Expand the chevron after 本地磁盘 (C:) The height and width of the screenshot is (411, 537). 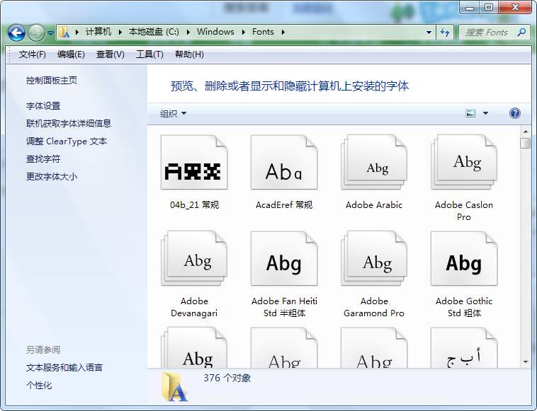point(188,32)
